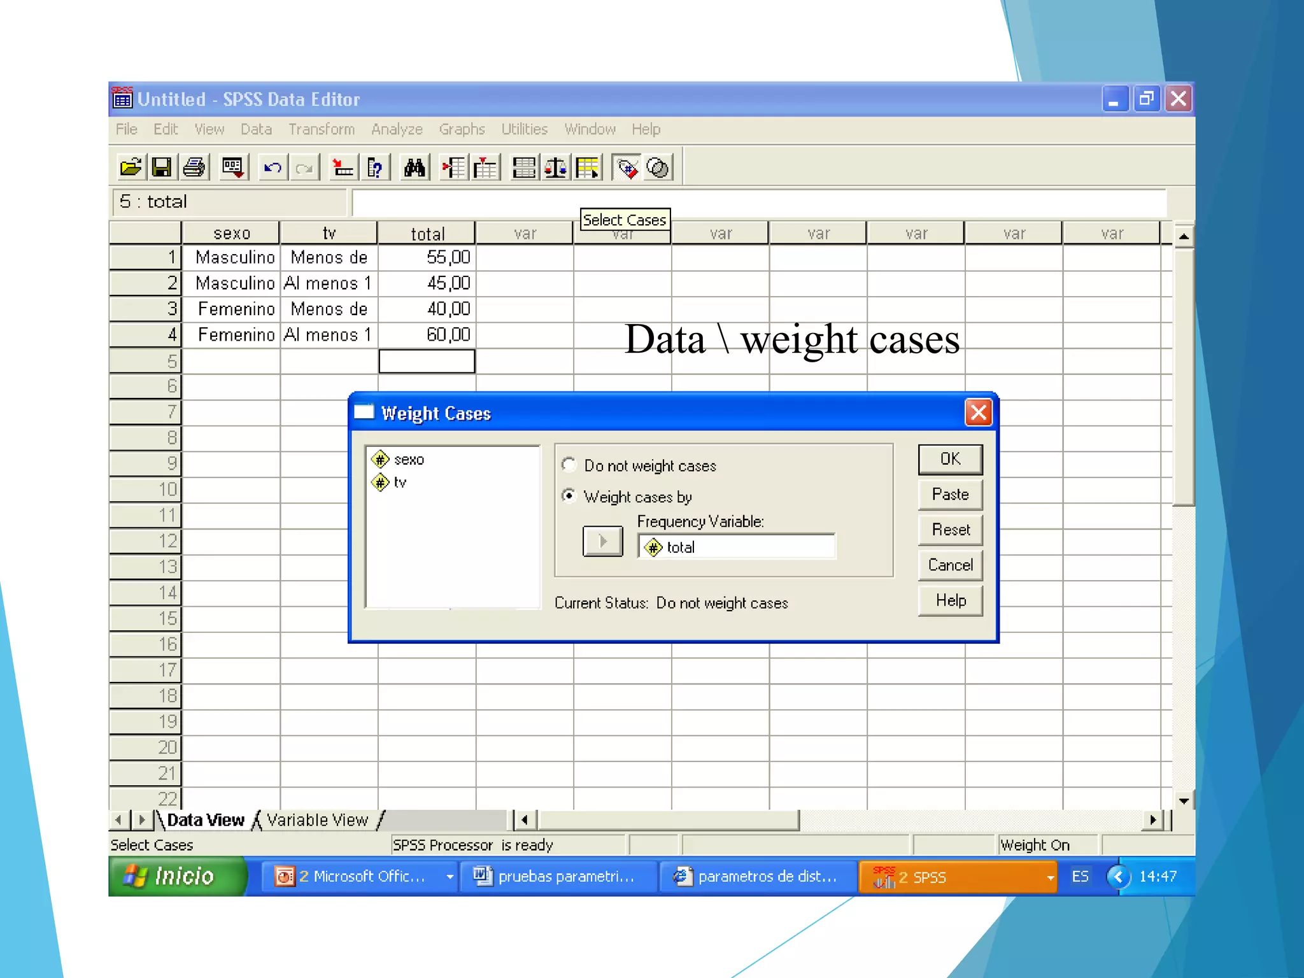Open the View menu

(209, 129)
